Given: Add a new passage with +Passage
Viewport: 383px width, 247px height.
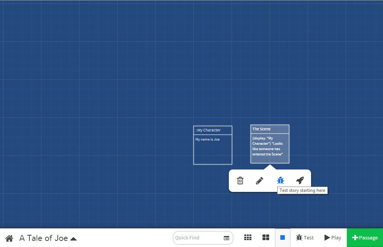Looking at the screenshot, I should coord(365,237).
